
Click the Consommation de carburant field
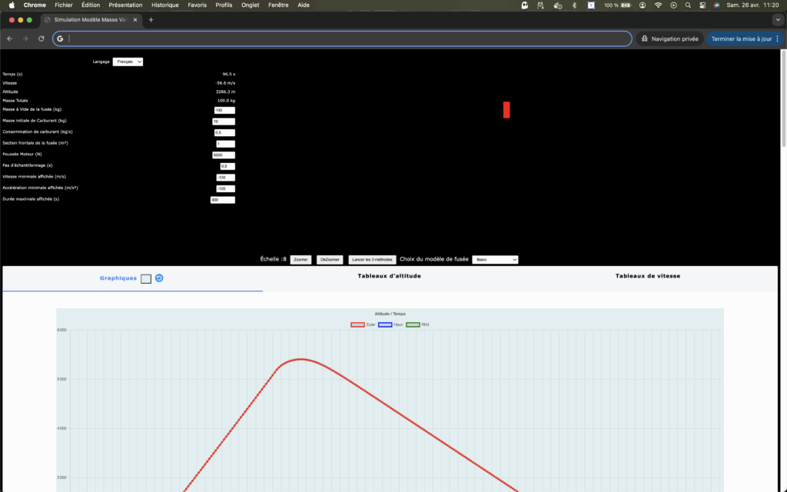[224, 133]
